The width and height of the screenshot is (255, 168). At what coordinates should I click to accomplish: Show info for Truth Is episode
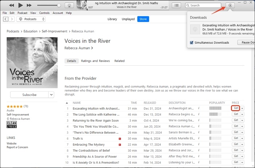[x=199, y=138]
